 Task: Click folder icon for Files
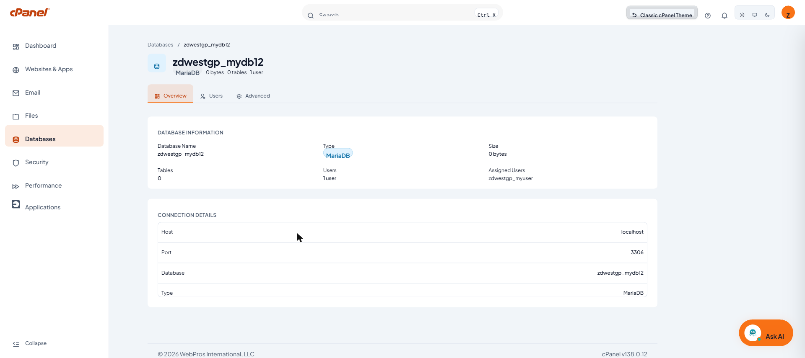pos(16,116)
